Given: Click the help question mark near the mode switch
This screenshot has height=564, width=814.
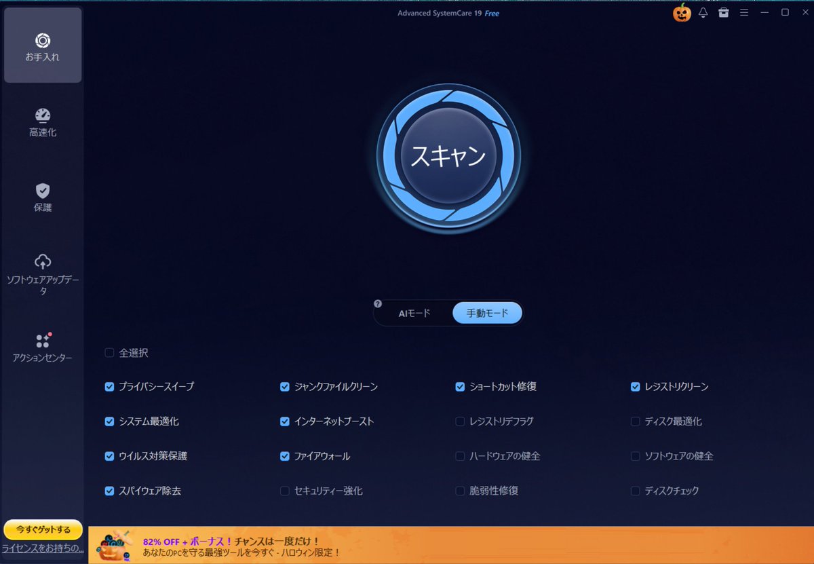Looking at the screenshot, I should (x=377, y=303).
